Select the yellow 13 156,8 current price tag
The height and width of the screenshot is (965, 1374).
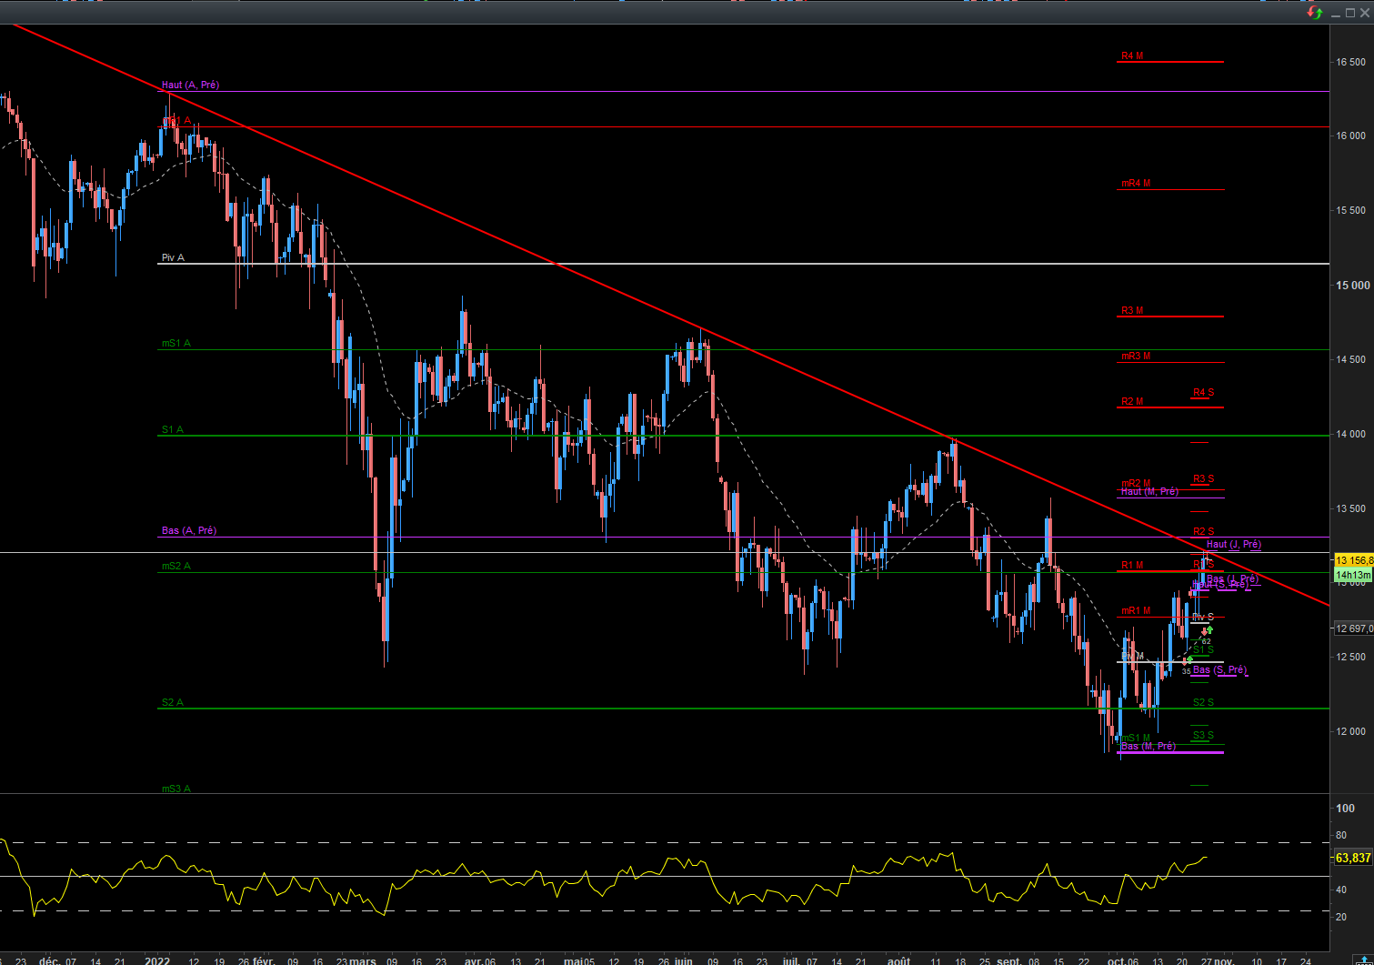point(1353,560)
